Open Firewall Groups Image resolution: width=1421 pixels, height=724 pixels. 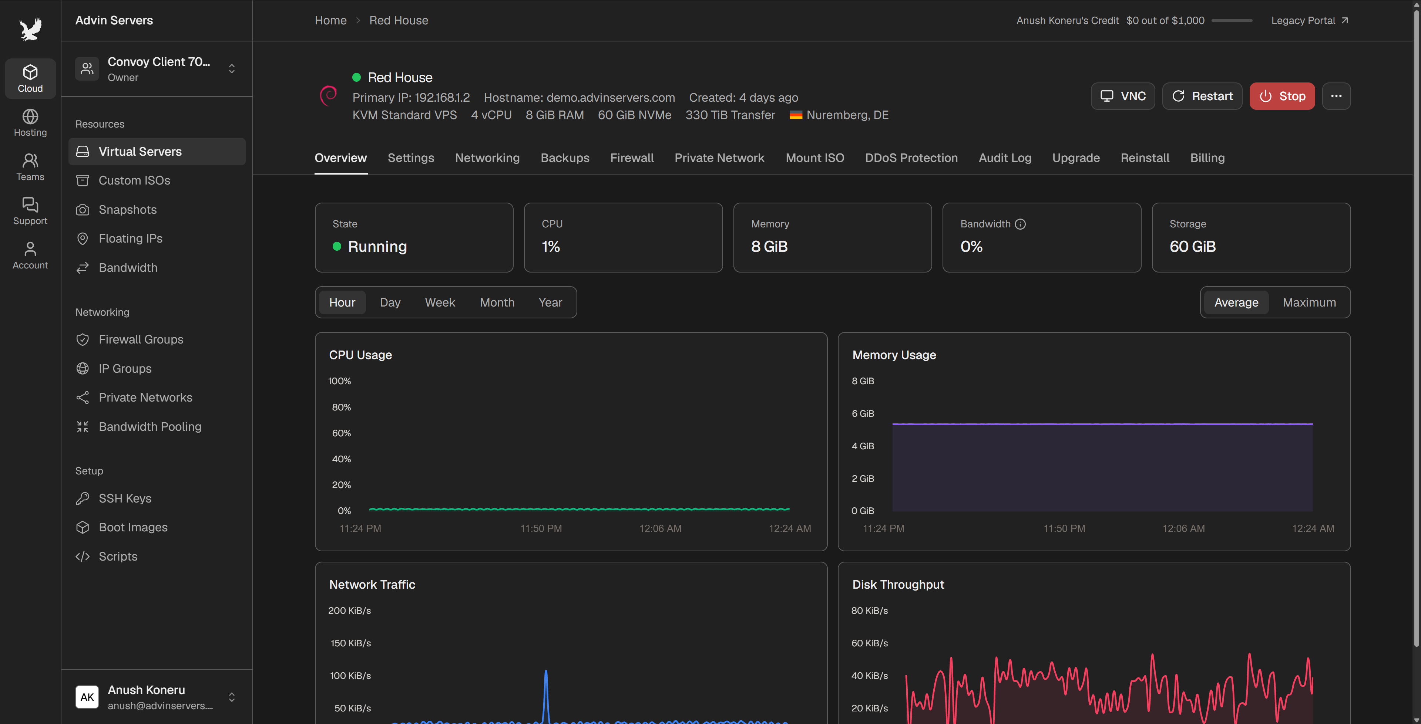pos(157,339)
